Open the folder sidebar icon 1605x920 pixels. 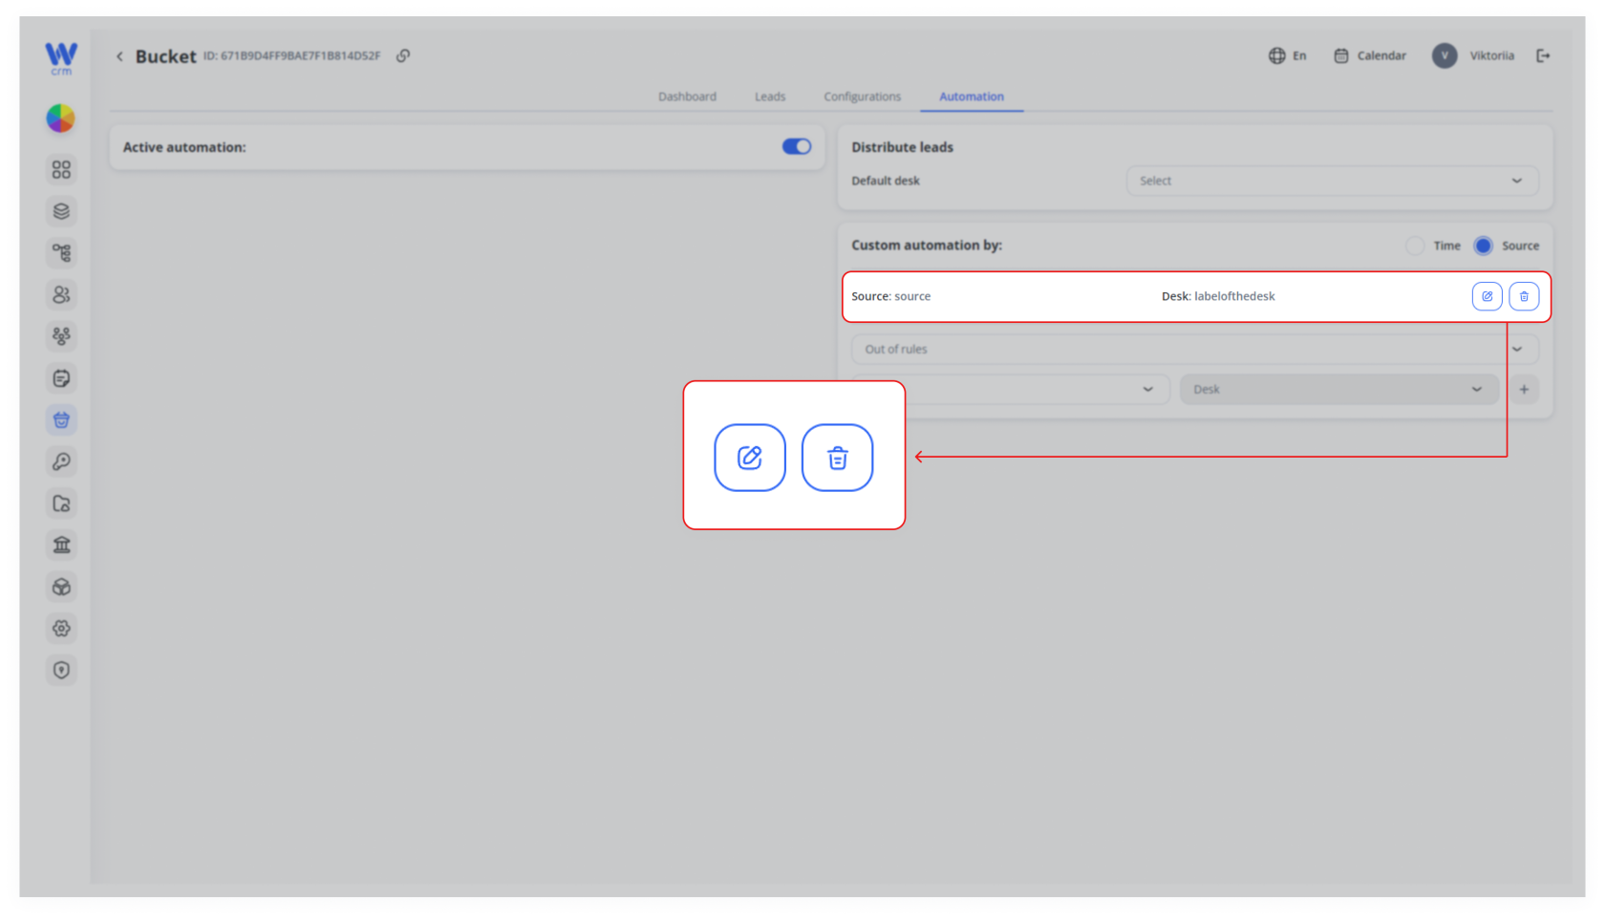(61, 503)
